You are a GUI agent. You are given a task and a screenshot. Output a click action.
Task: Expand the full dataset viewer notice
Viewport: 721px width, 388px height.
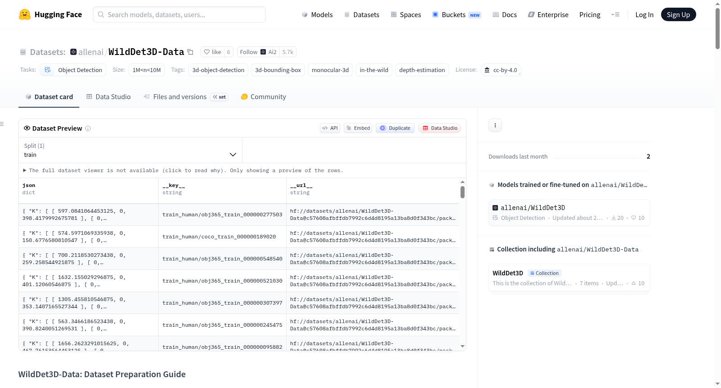coord(183,170)
